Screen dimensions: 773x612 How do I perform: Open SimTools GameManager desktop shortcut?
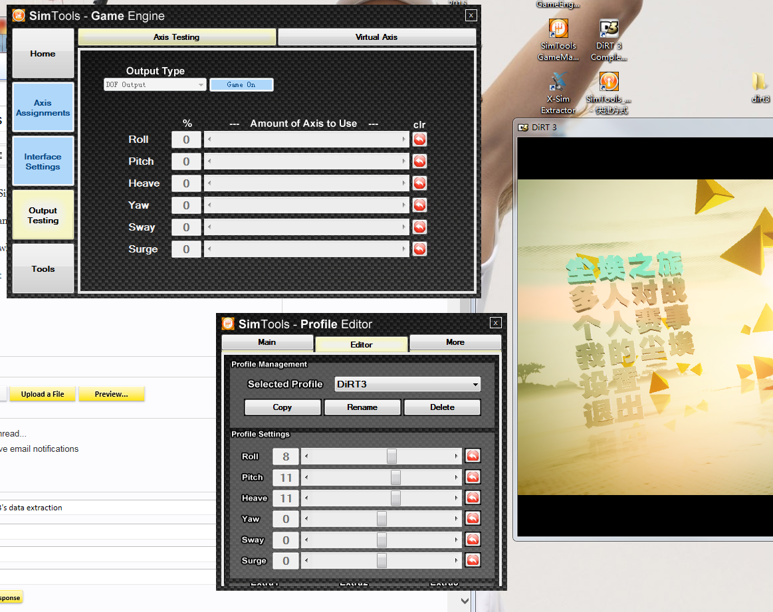[558, 41]
